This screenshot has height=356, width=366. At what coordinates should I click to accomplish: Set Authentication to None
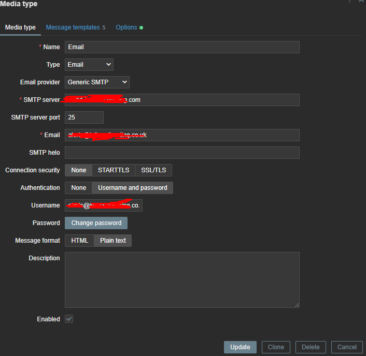pyautogui.click(x=79, y=188)
